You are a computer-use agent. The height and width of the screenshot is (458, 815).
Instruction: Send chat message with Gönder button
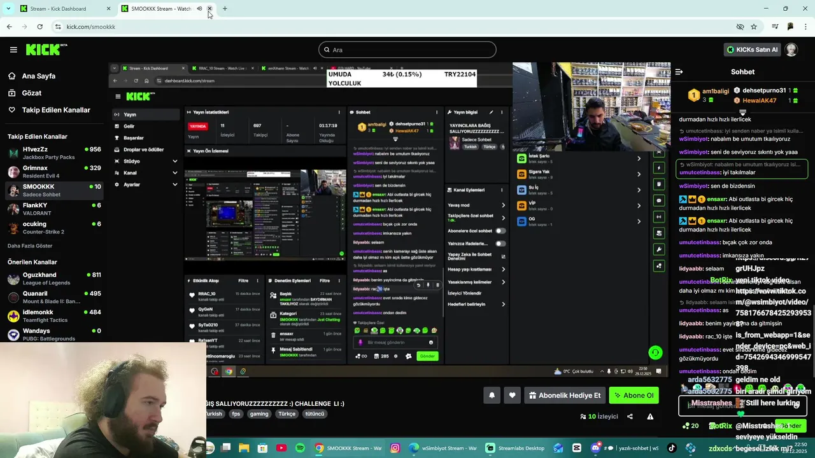(790, 426)
